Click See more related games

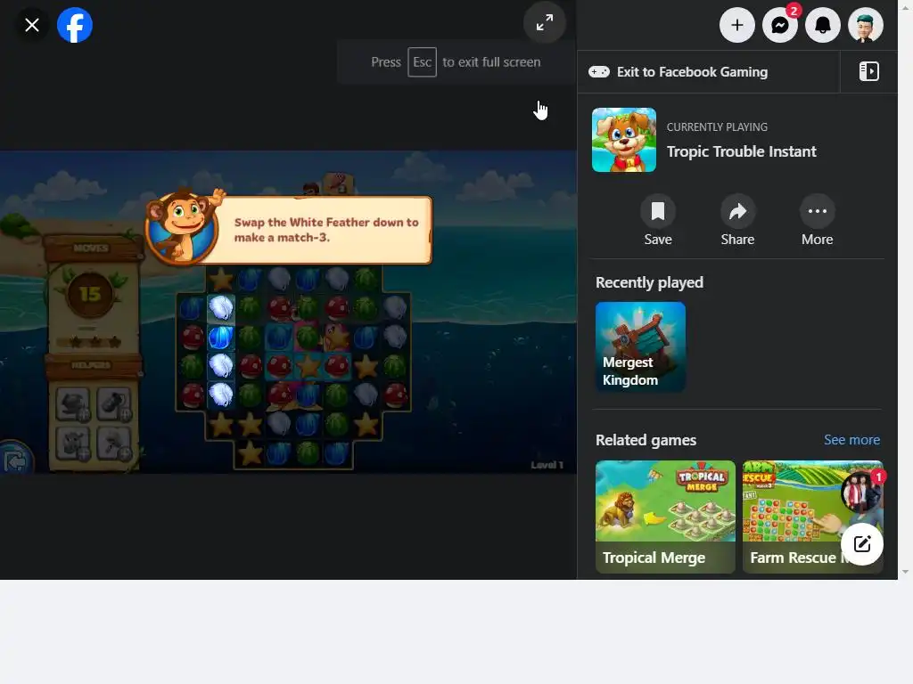coord(851,440)
